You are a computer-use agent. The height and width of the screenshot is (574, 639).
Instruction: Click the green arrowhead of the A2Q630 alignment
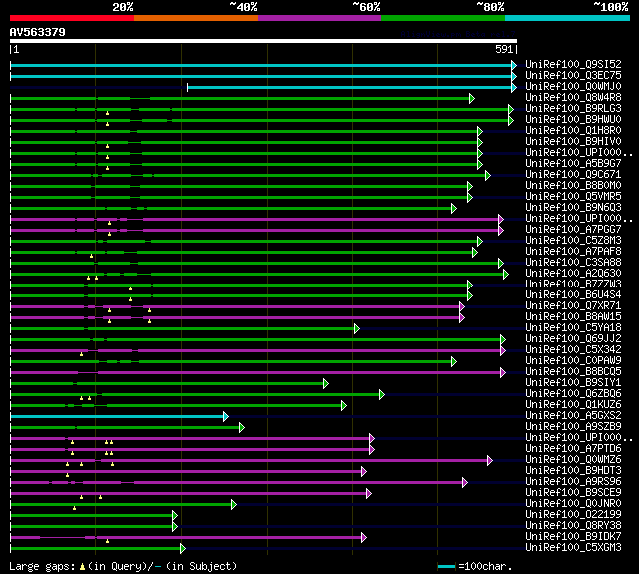[506, 275]
